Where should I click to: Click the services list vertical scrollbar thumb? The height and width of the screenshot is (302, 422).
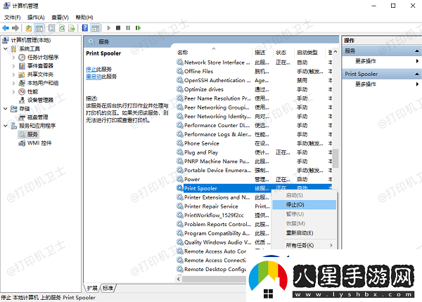point(335,158)
